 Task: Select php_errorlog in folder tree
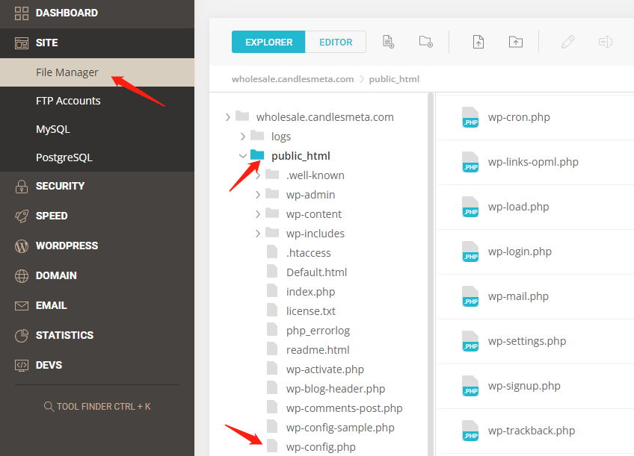(x=318, y=331)
